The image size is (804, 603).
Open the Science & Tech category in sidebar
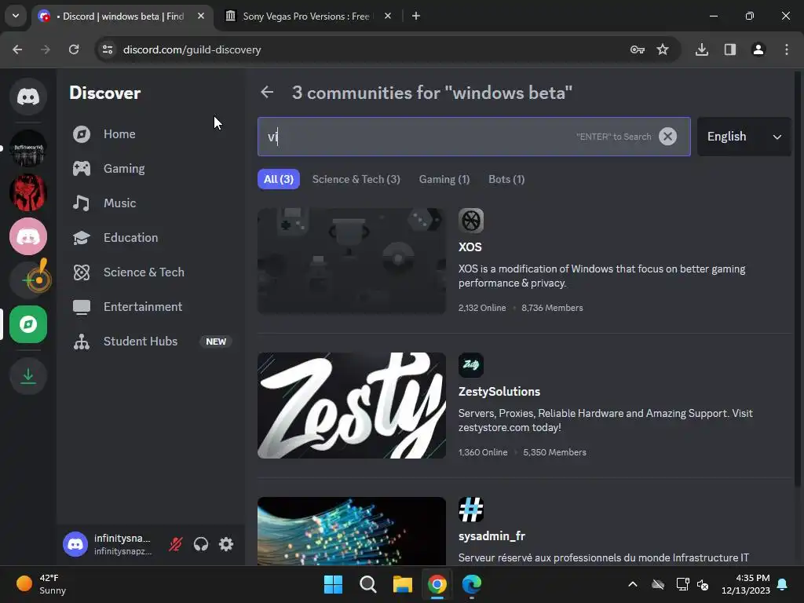152,272
